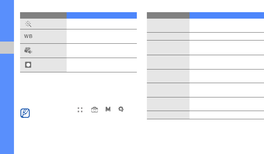Click left table's blue header cell

[x=101, y=15]
